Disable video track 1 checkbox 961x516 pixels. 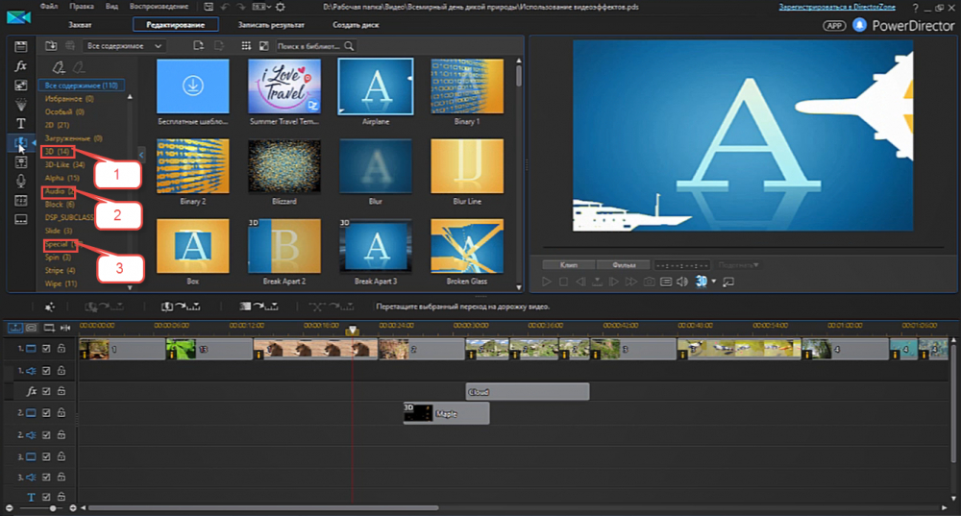coord(45,349)
